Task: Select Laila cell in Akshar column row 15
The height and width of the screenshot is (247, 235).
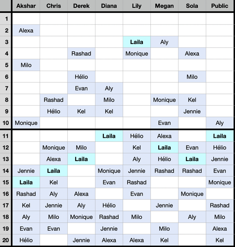Action: coord(26,182)
